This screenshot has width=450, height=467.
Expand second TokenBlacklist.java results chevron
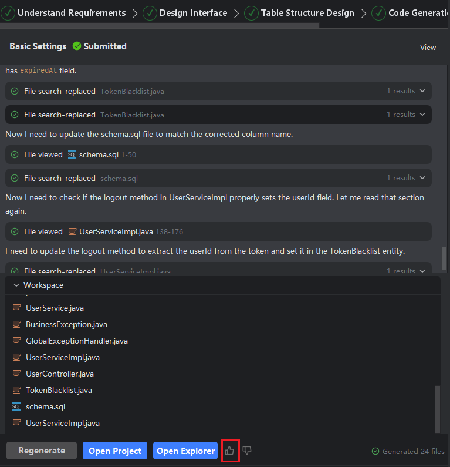pos(421,115)
